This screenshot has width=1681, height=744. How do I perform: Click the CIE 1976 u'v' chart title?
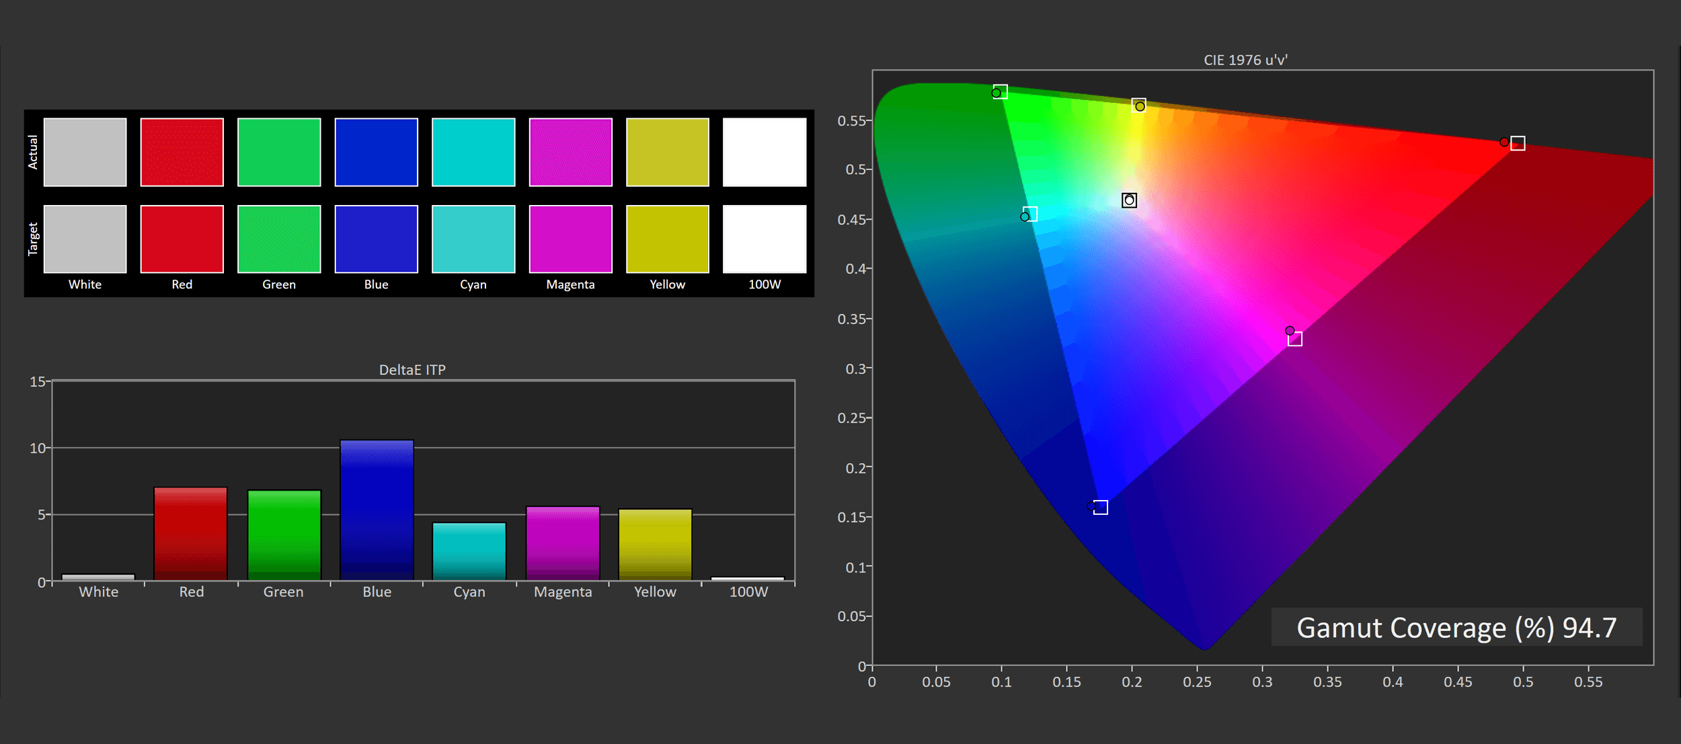[x=1245, y=60]
